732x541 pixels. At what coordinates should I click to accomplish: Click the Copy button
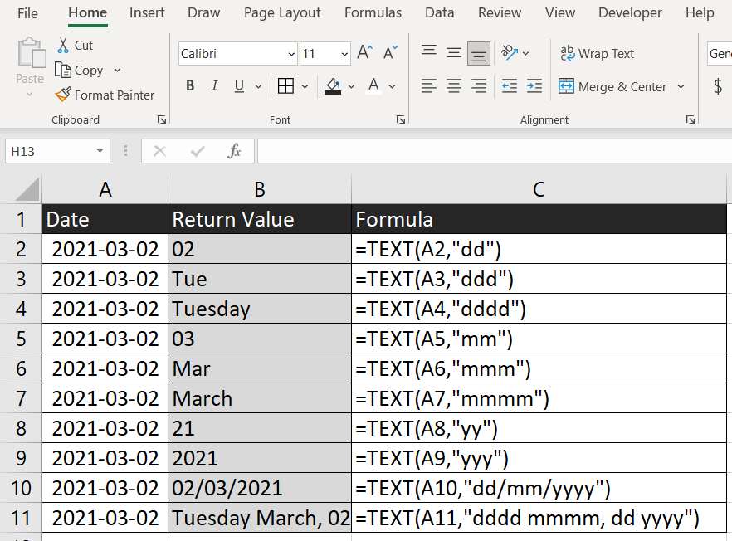tap(79, 70)
